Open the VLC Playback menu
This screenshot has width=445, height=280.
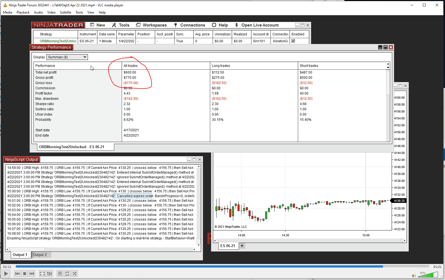(x=23, y=12)
